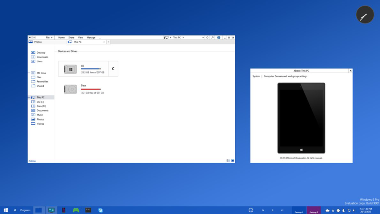380x214 pixels.
Task: Open Skype from the taskbar
Action: pyautogui.click(x=101, y=210)
